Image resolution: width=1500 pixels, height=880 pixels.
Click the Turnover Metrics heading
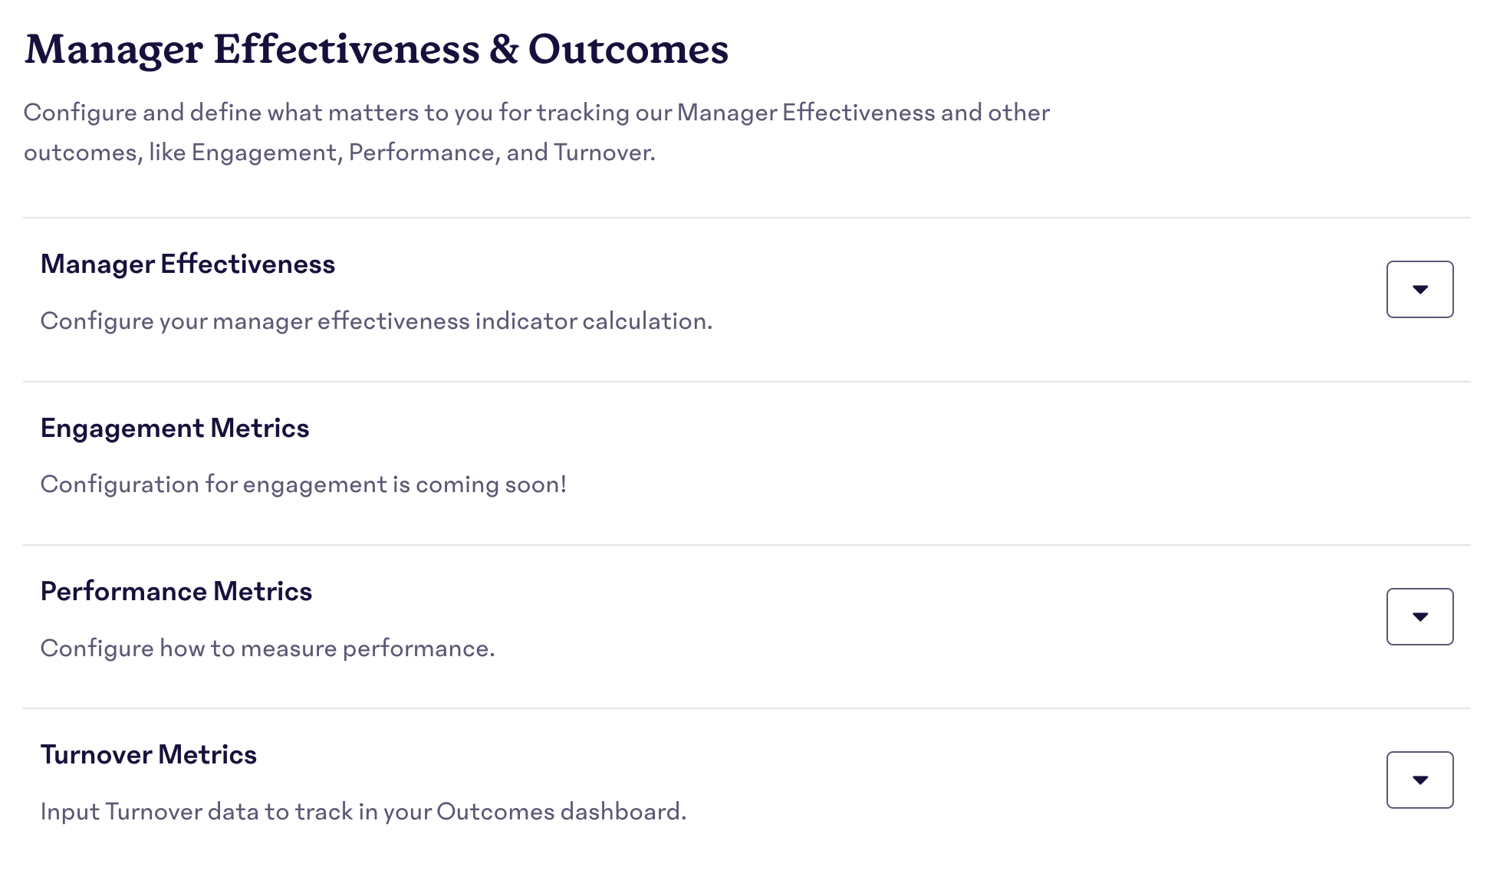pyautogui.click(x=150, y=754)
